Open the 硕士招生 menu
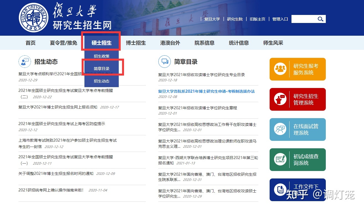The height and width of the screenshot is (210, 364). (102, 43)
